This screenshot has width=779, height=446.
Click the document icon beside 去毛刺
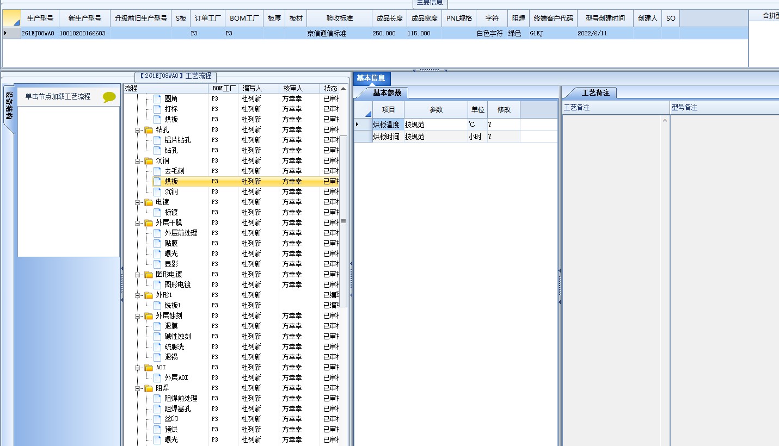(x=157, y=171)
